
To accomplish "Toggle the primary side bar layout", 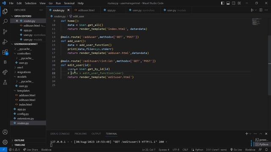I will (222, 3).
